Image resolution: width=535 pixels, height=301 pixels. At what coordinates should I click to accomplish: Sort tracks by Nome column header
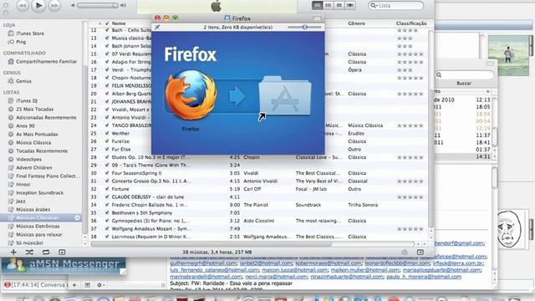coord(119,23)
